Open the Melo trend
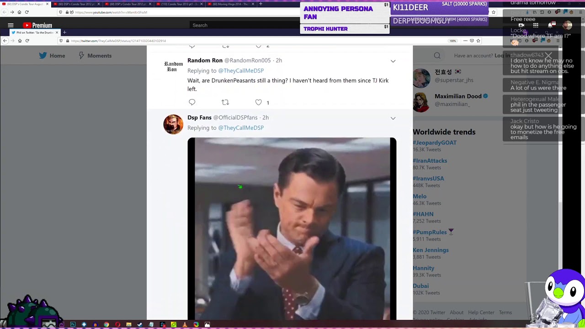 420,196
